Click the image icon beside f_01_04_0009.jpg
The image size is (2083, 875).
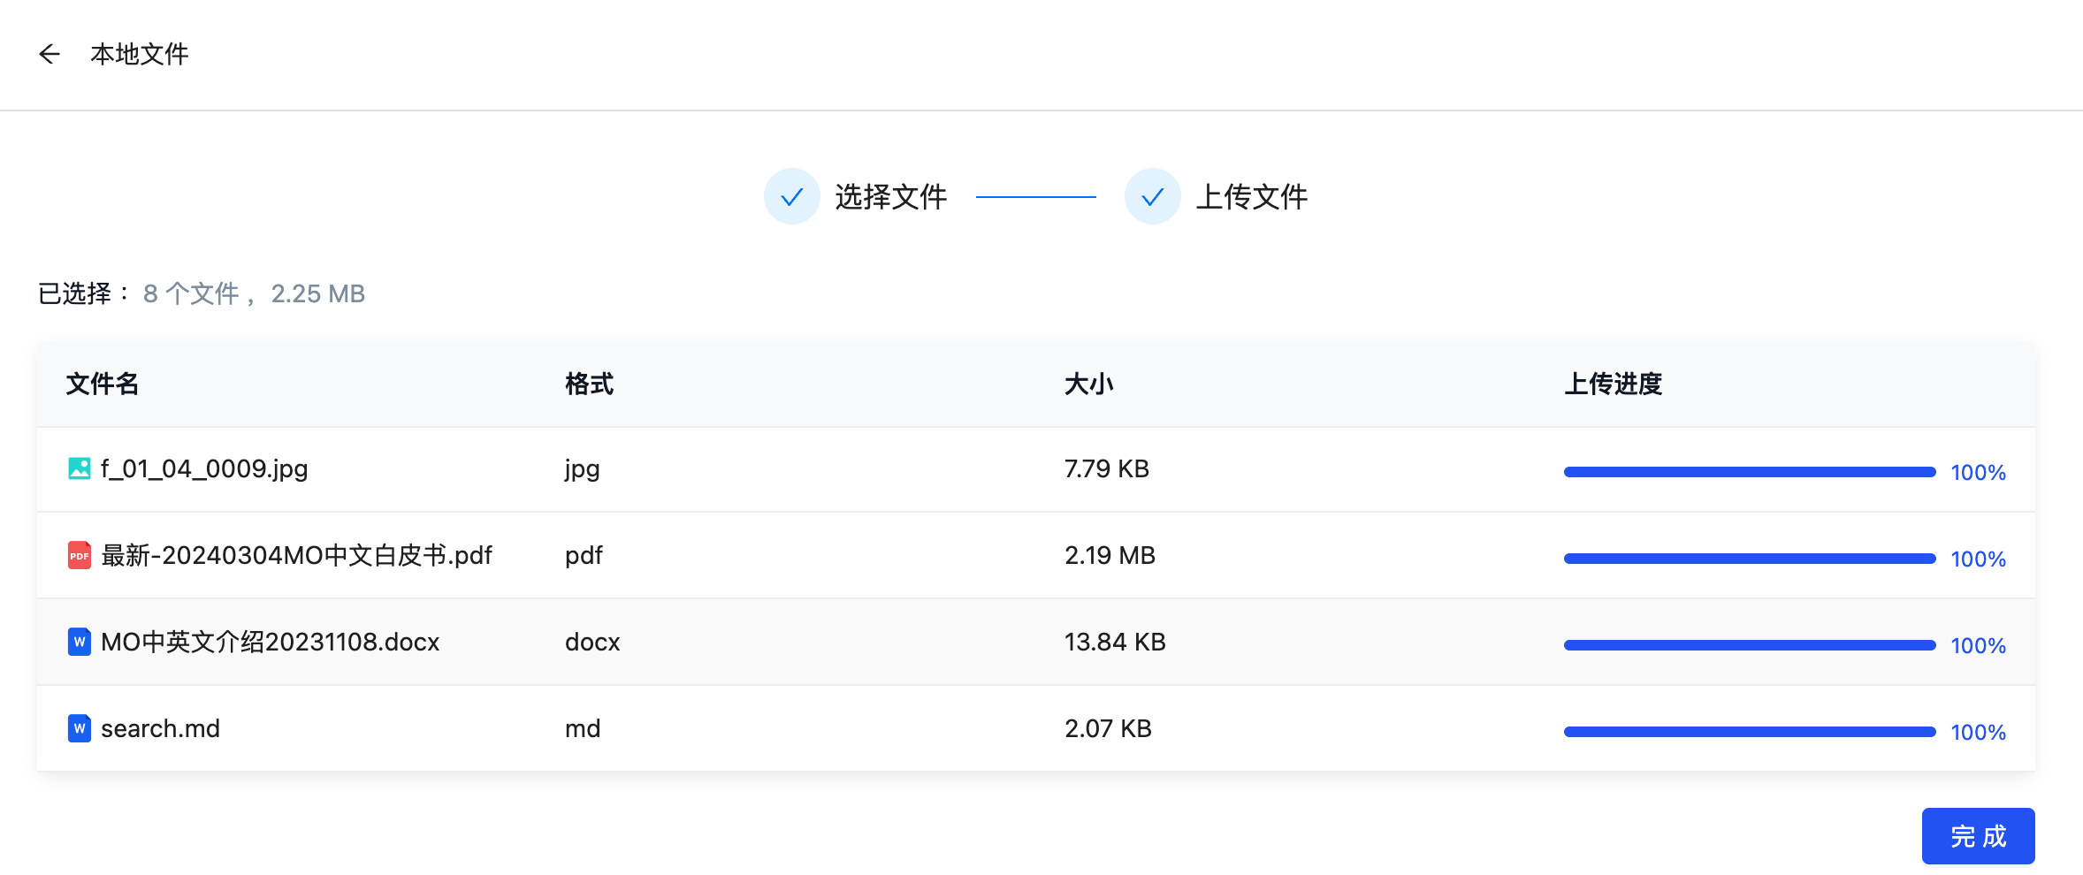click(79, 469)
